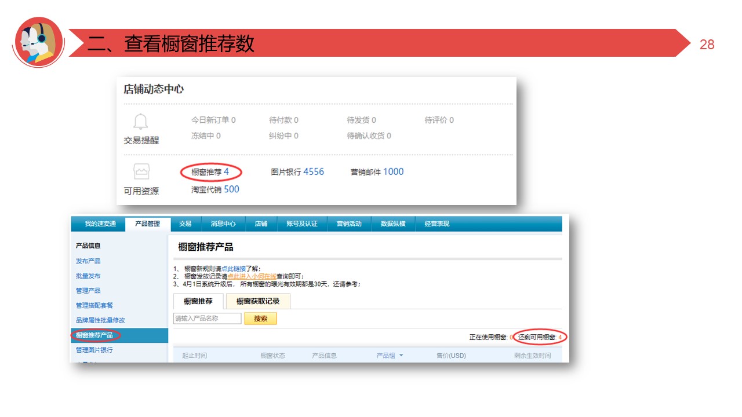Click the 剩余生效时间 column header
Screen dimensions: 742x417
tap(532, 356)
